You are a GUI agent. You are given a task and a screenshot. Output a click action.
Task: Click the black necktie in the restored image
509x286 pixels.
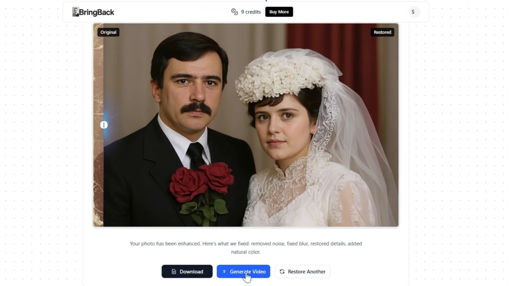coord(196,155)
